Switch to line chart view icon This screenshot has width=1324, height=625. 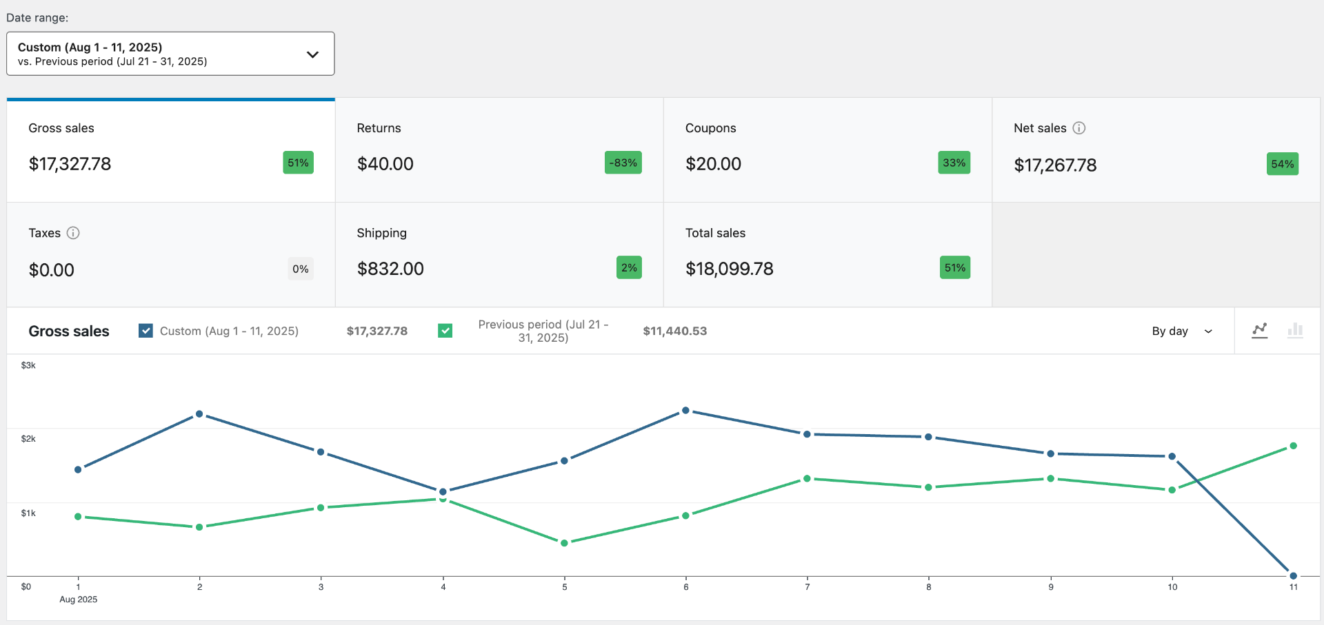pyautogui.click(x=1260, y=331)
